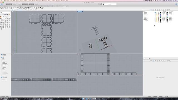Open the File menu
178x100 pixels.
point(11,1)
